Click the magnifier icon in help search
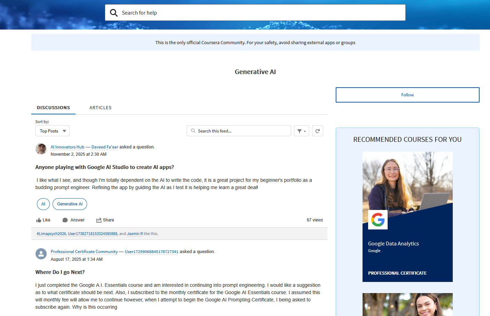The width and height of the screenshot is (490, 316). coord(114,13)
